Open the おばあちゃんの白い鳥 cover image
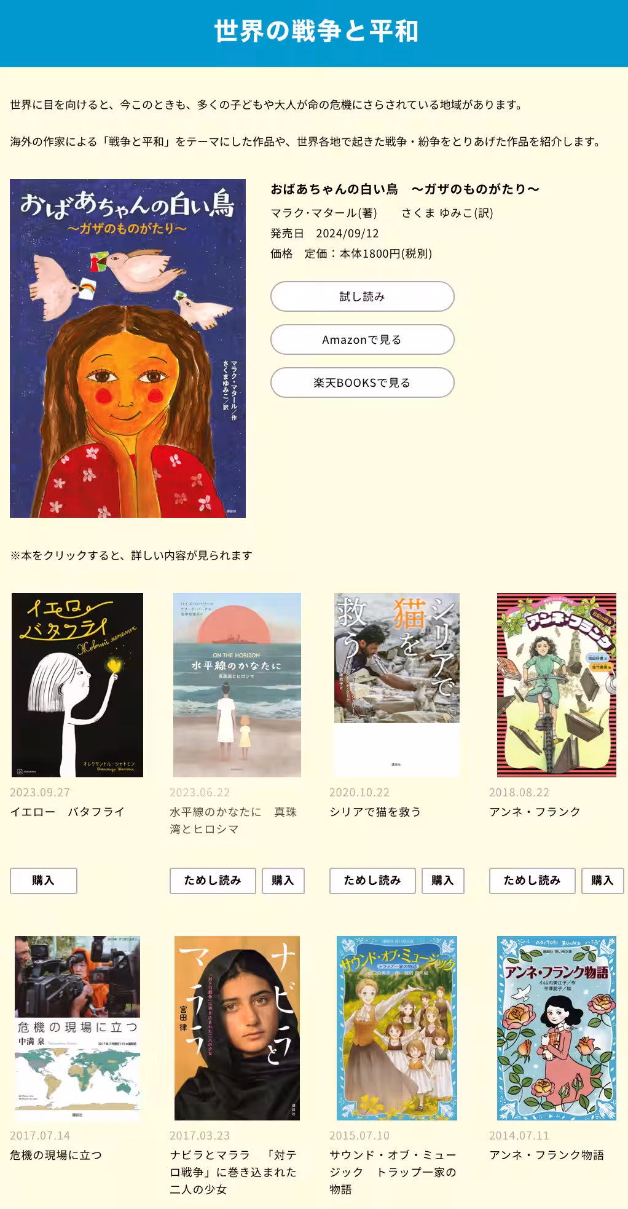 128,348
